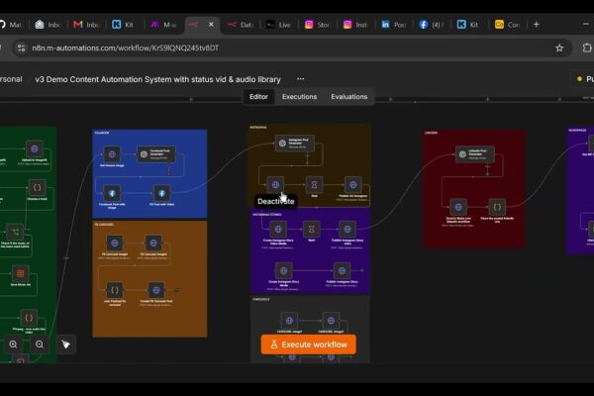Select the FB Carousel Image2 node
Screen dimensions: 594x396
(153, 243)
